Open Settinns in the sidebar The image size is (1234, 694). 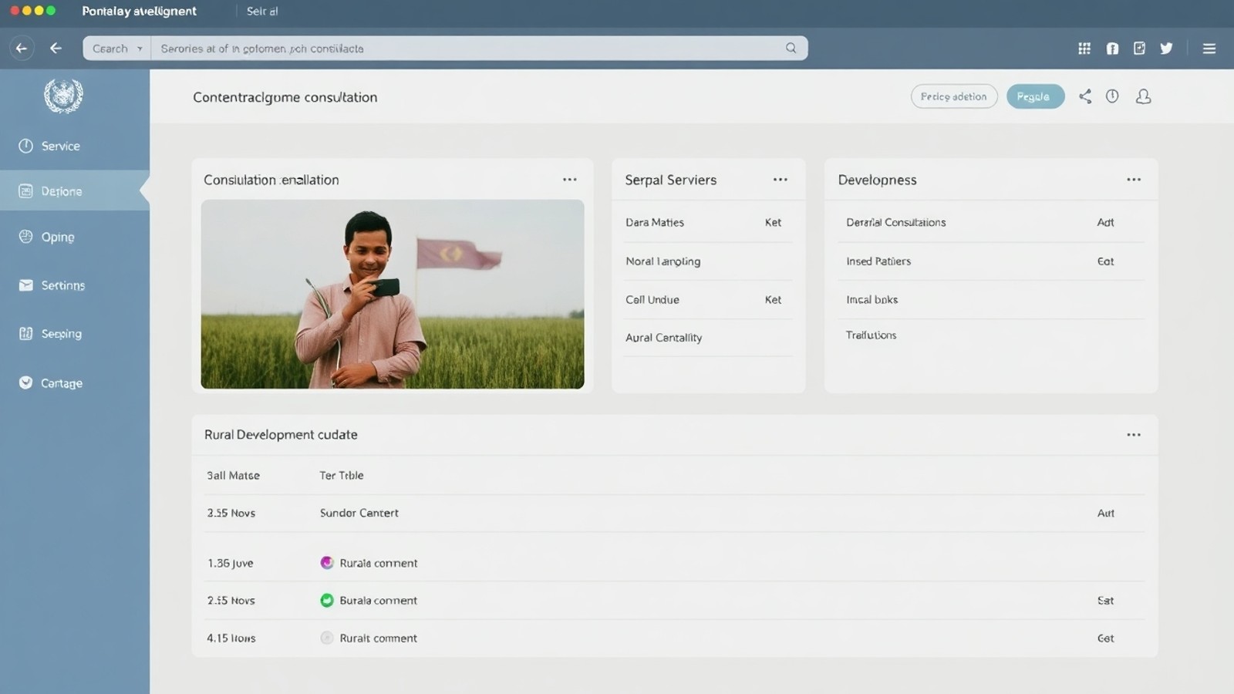[x=75, y=285]
